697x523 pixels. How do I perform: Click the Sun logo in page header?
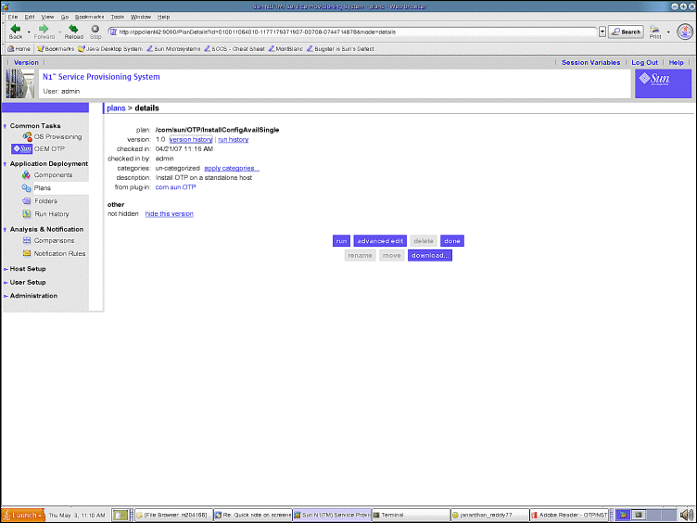point(663,83)
